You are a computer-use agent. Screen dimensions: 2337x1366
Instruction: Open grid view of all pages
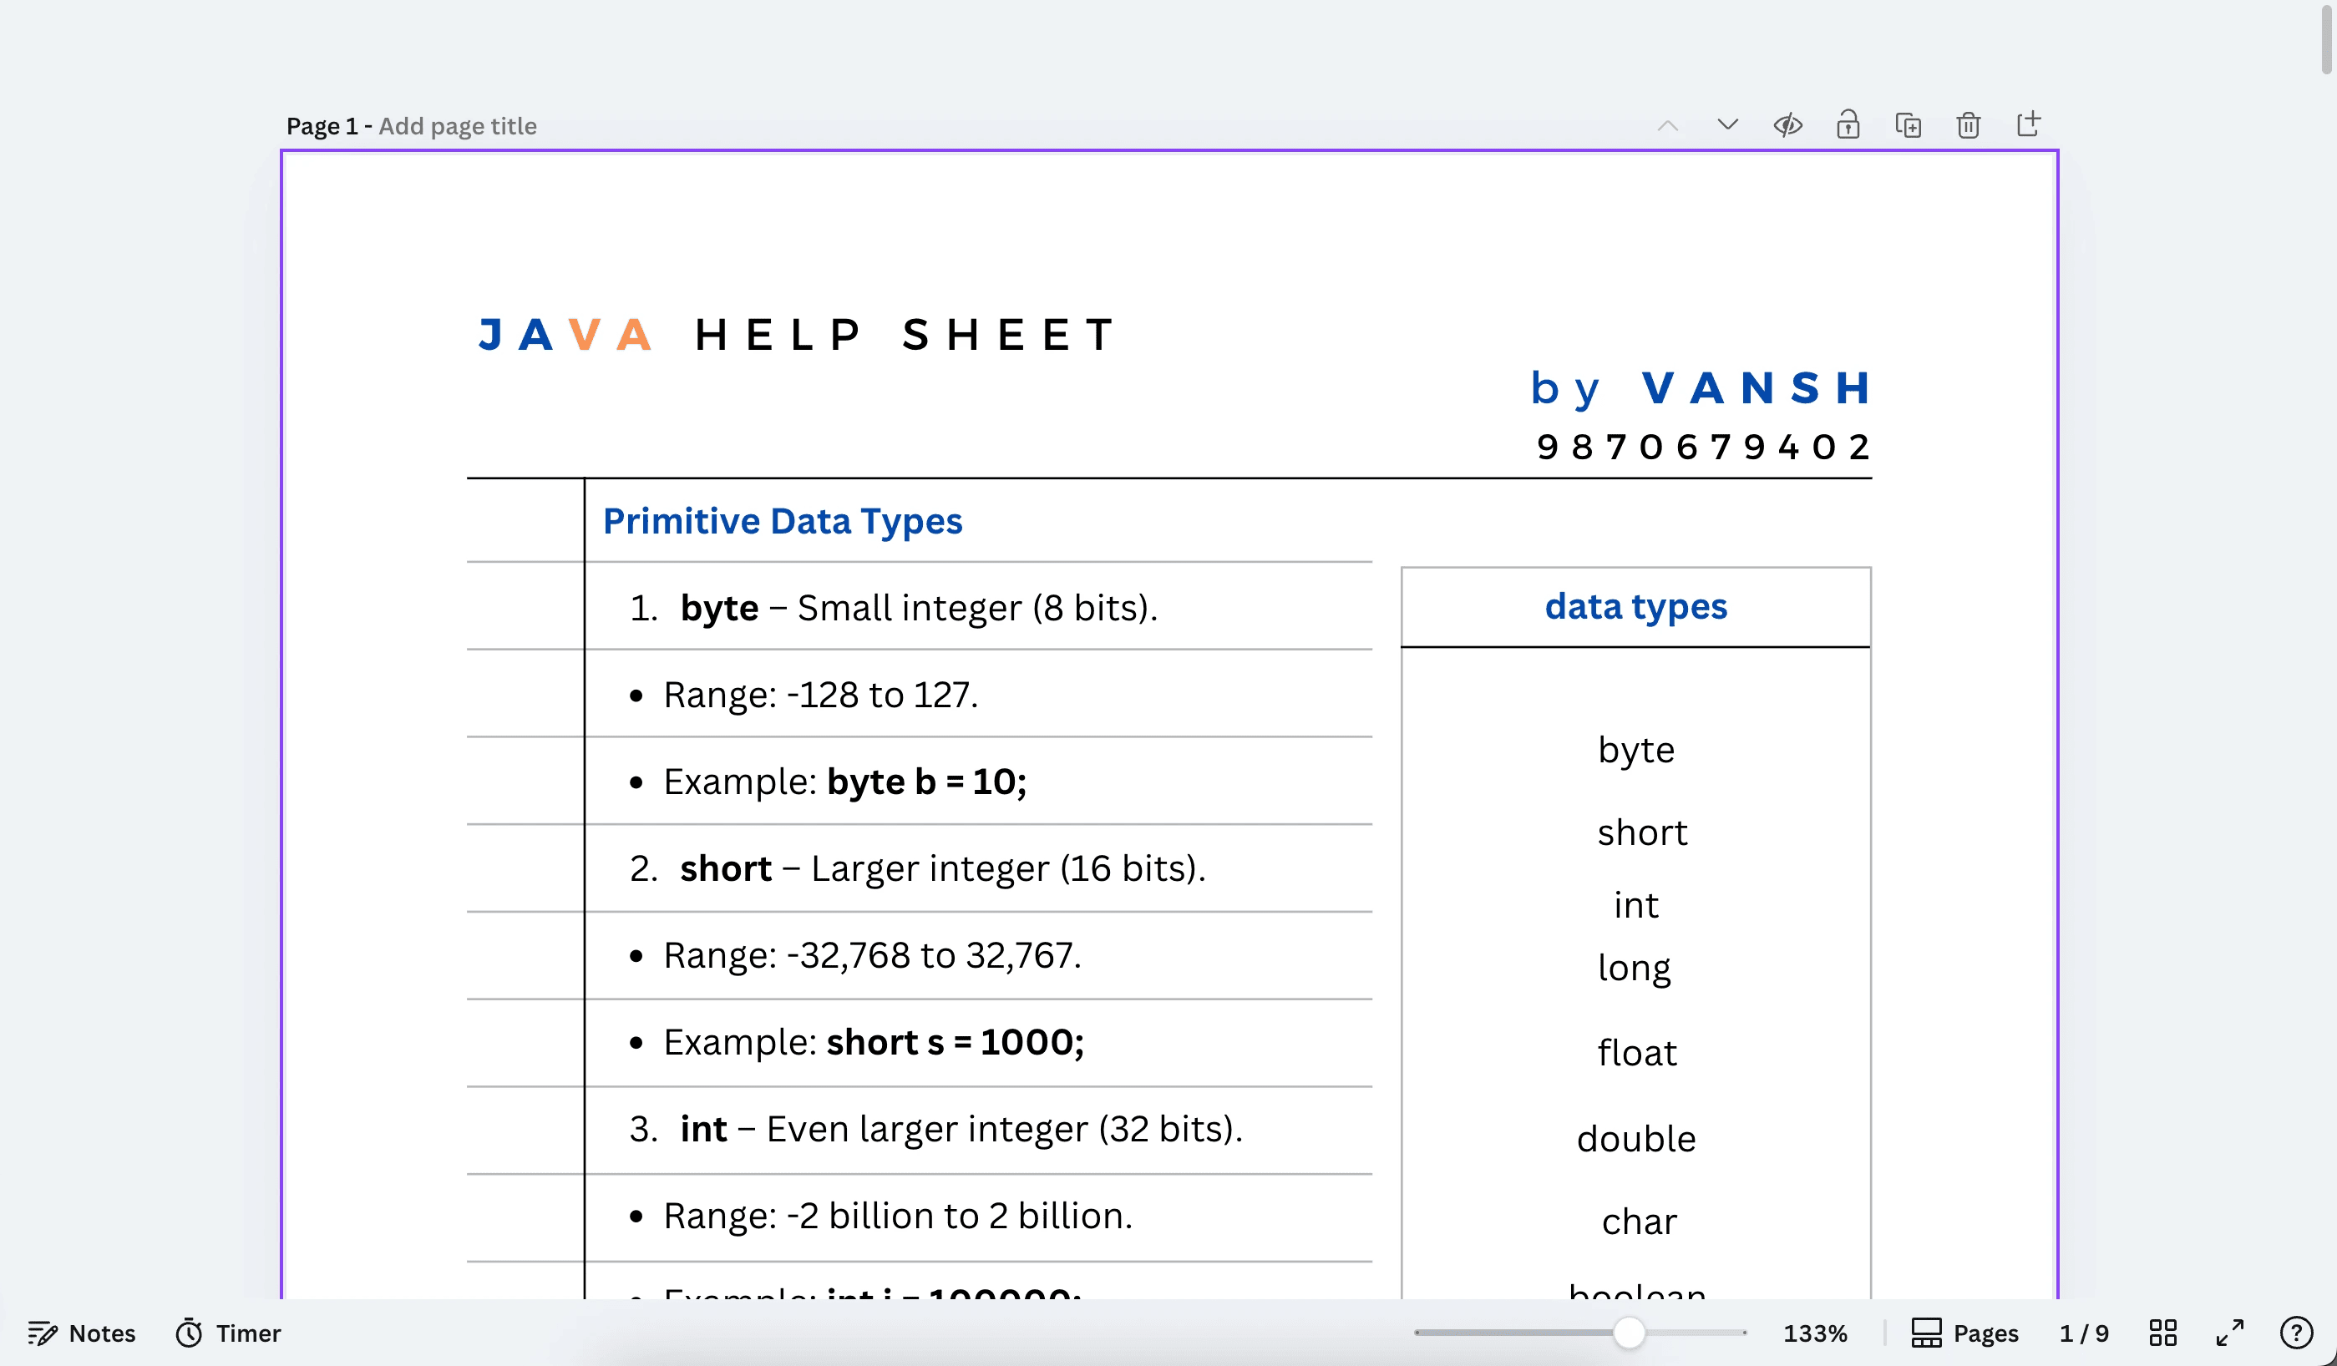coord(2162,1333)
